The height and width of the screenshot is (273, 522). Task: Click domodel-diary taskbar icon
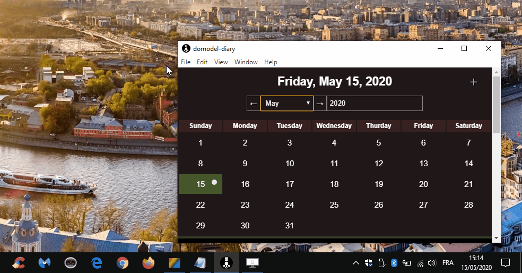(226, 263)
